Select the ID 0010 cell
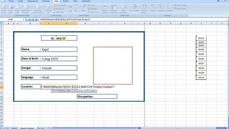The image size is (229, 129). pos(59,38)
